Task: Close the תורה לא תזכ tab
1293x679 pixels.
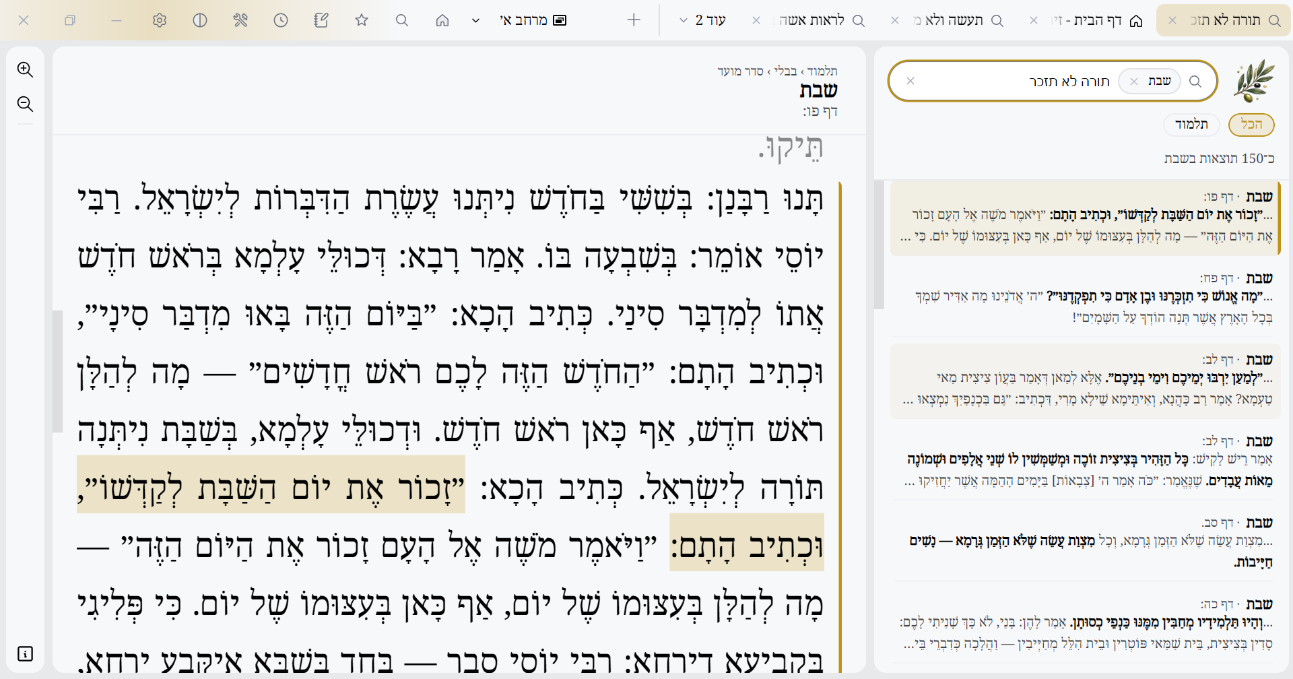Action: pos(1172,20)
